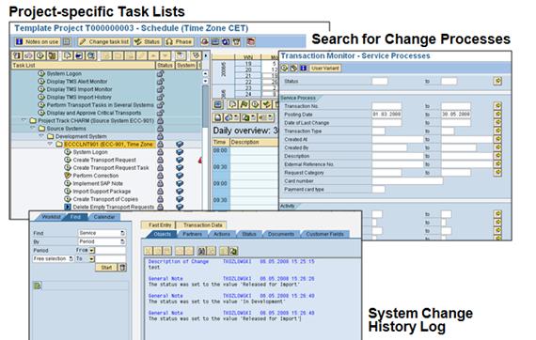Click the Card number input field
This screenshot has width=536, height=340.
pyautogui.click(x=407, y=181)
